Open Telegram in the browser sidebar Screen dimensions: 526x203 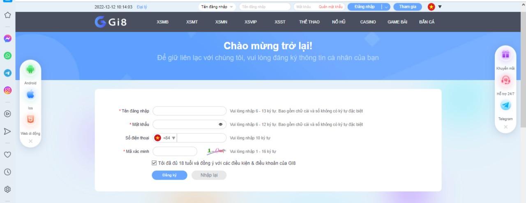pyautogui.click(x=7, y=73)
